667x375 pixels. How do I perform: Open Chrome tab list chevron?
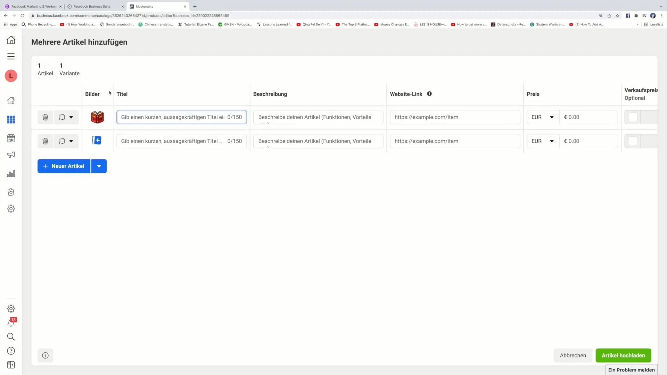pyautogui.click(x=661, y=6)
